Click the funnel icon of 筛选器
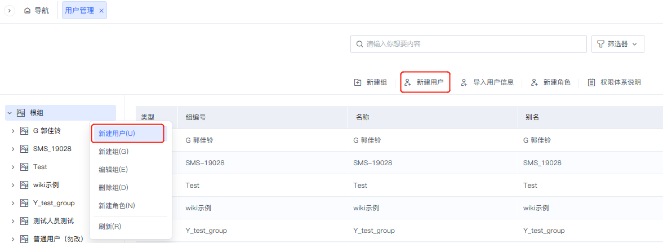 600,44
